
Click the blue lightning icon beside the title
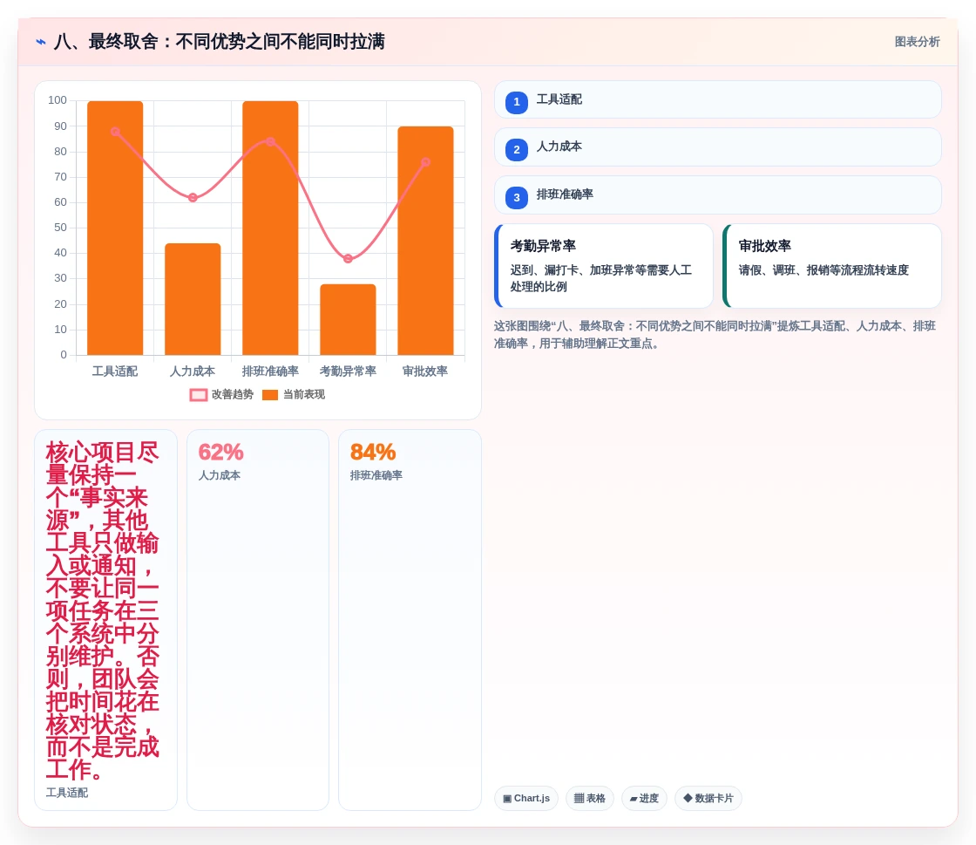[41, 42]
